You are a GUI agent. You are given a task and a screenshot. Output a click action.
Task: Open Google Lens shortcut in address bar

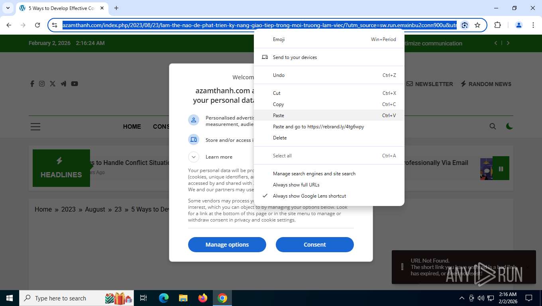pyautogui.click(x=465, y=25)
